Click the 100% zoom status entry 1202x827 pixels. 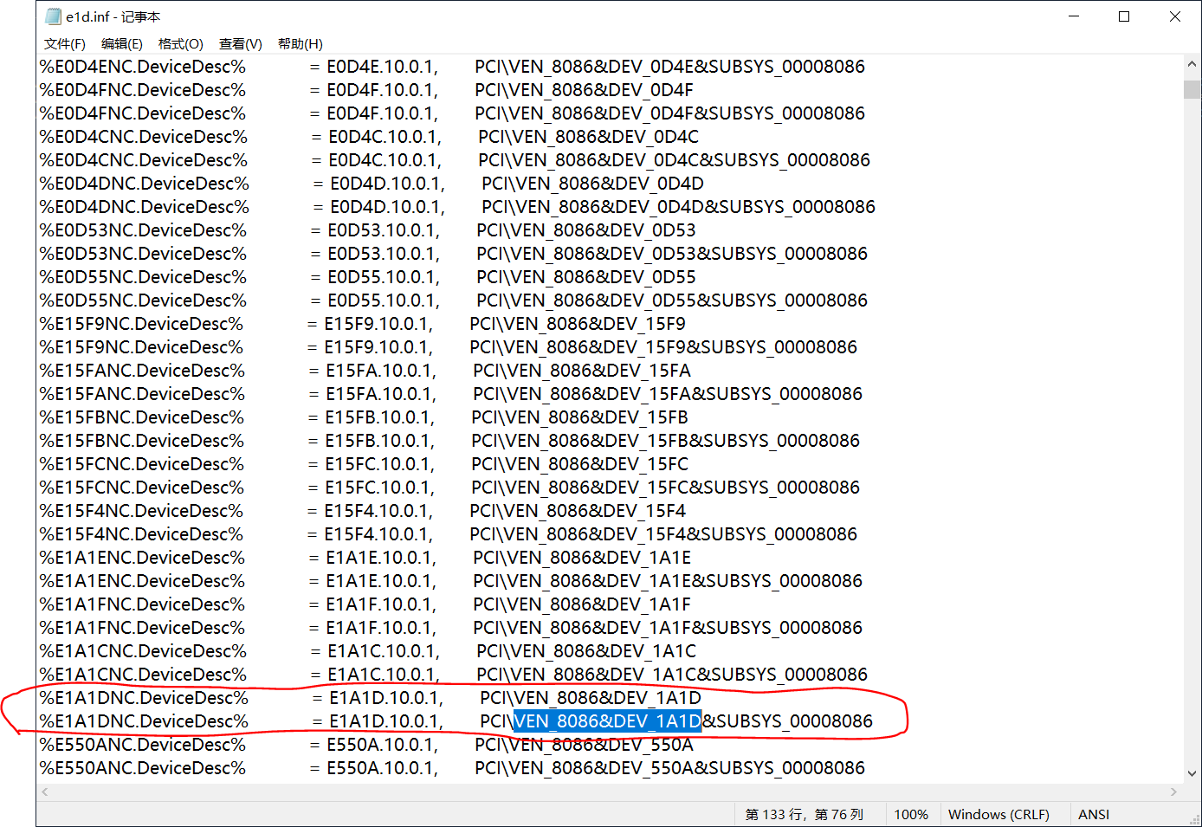pos(911,814)
